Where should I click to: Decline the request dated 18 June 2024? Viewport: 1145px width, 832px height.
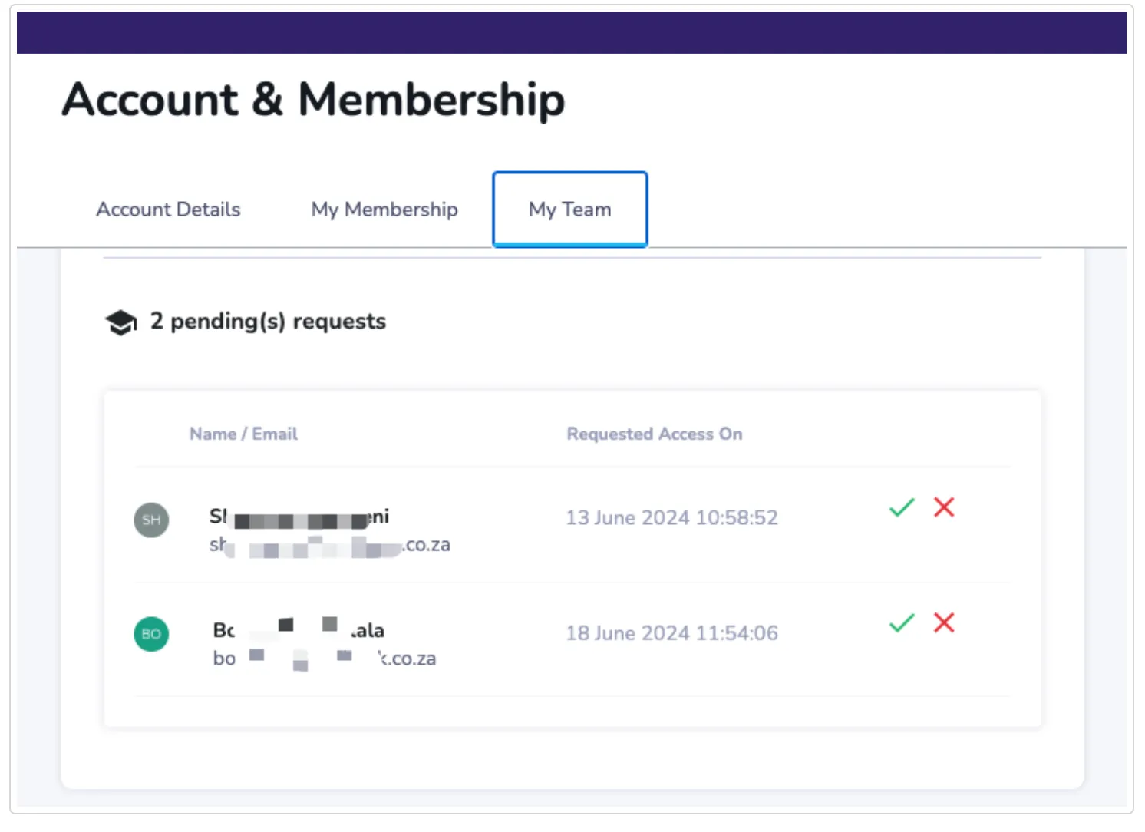point(943,622)
